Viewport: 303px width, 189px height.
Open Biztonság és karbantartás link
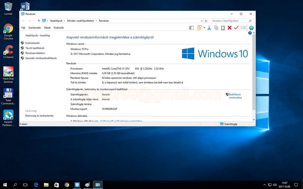(39, 116)
